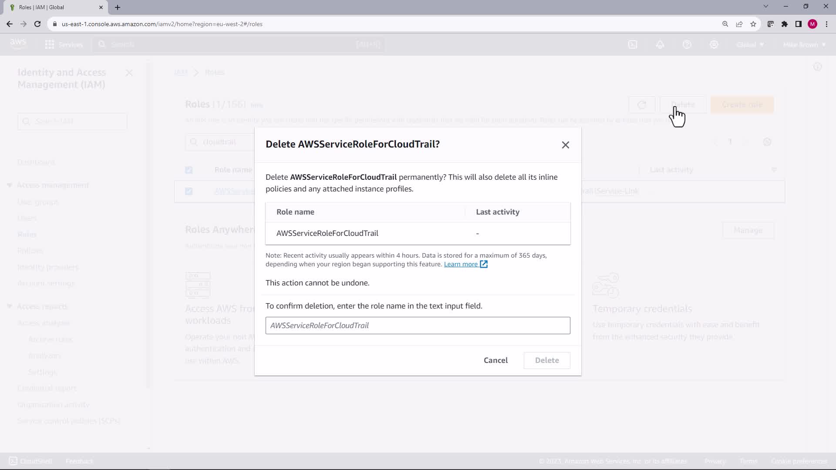836x470 pixels.
Task: Click the role name confirmation input field
Action: [x=418, y=326]
